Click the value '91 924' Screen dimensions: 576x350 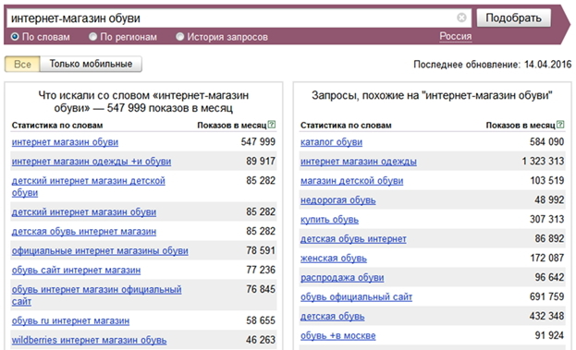coord(549,336)
